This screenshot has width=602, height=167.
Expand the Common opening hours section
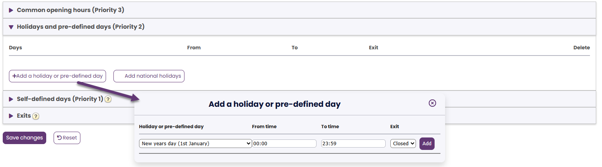[70, 10]
